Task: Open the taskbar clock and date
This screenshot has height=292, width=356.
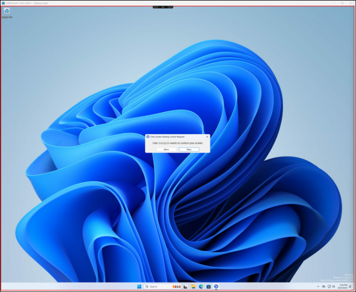Action: point(342,286)
